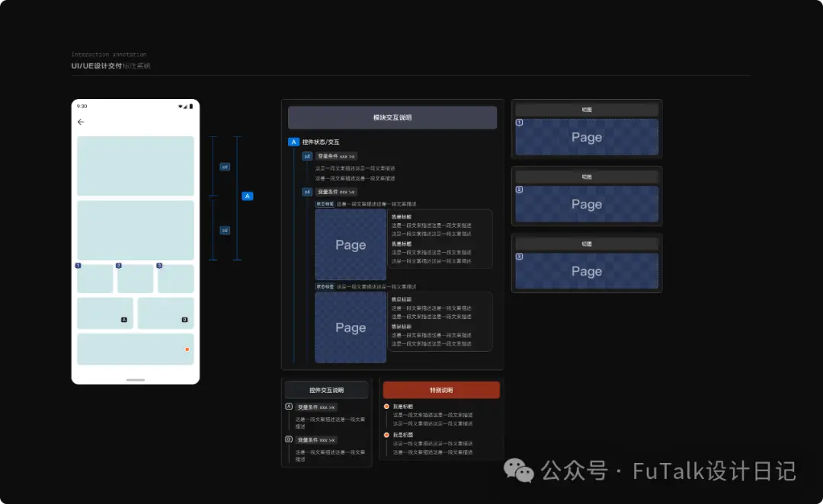This screenshot has width=823, height=504.
Task: Click the red 特别说明 header
Action: [x=441, y=391]
